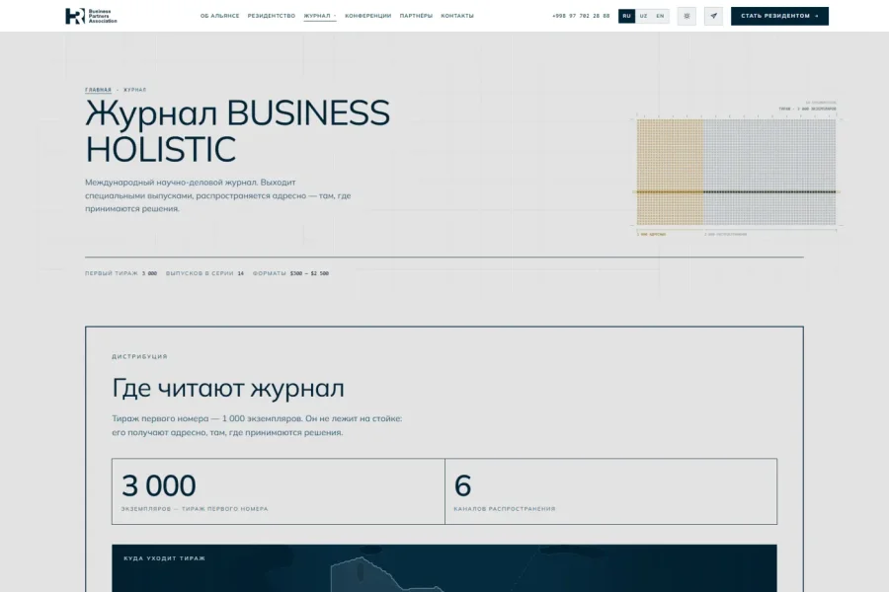This screenshot has height=592, width=889.
Task: Click 'Первый тираж 3 000' stat
Action: tap(121, 273)
